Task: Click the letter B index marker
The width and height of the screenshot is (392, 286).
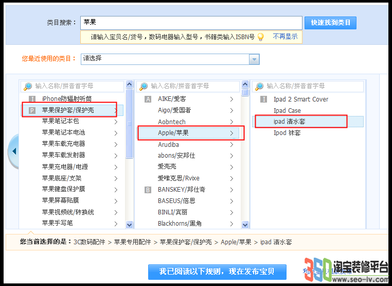Action: point(148,190)
